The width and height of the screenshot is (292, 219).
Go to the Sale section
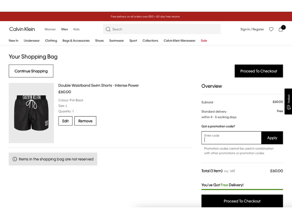204,41
